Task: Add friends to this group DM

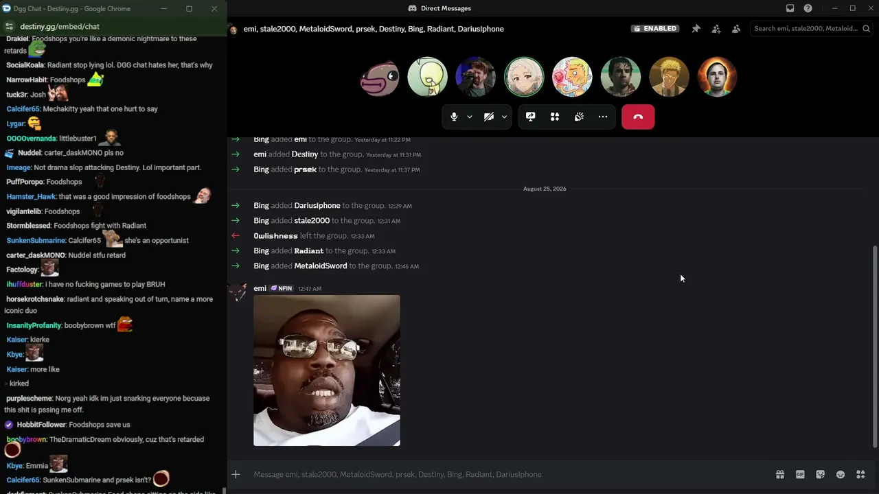Action: point(716,29)
